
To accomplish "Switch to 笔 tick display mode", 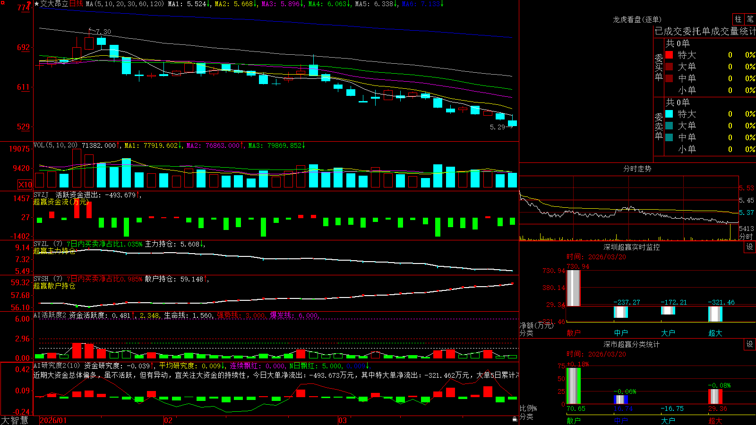I will point(750,19).
